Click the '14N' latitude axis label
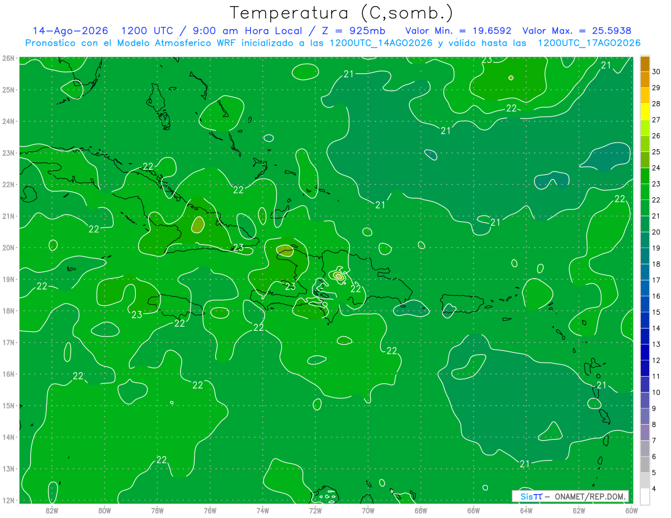Image resolution: width=671 pixels, height=518 pixels. point(8,437)
